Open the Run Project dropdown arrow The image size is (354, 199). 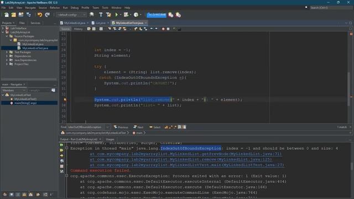point(121,15)
